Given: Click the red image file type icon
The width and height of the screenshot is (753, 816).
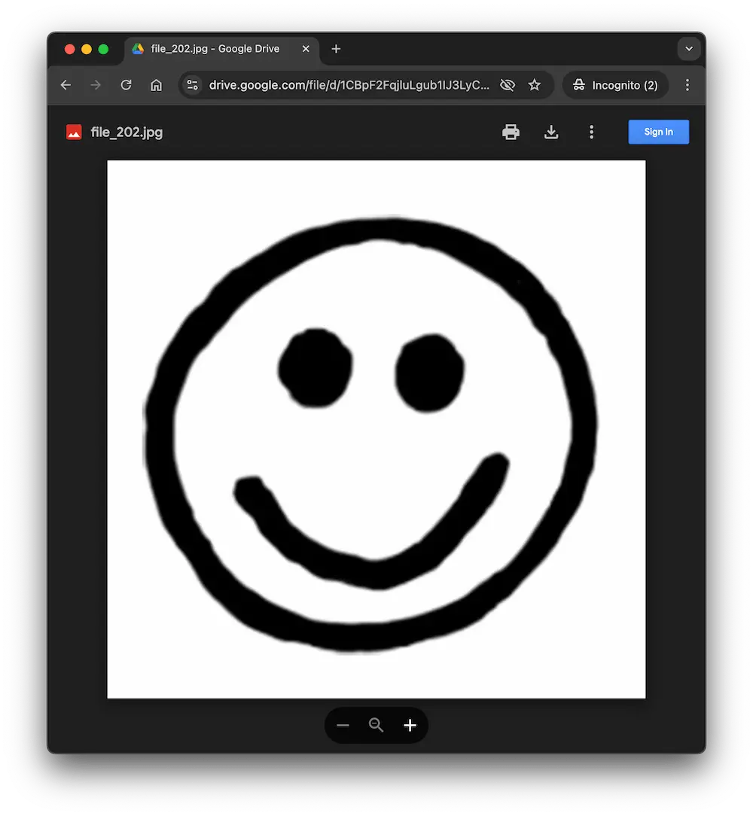Looking at the screenshot, I should (x=74, y=132).
